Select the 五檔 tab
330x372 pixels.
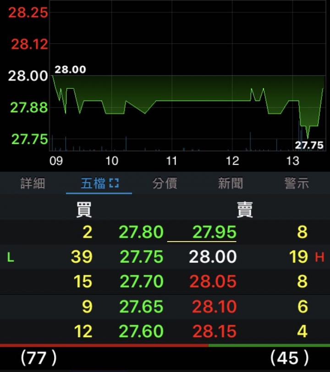[93, 183]
